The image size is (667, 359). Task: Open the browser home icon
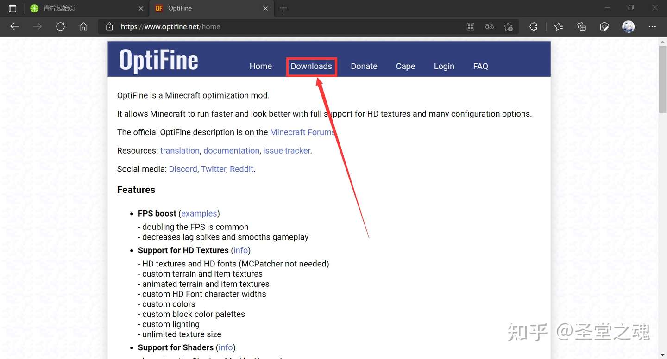pos(83,26)
